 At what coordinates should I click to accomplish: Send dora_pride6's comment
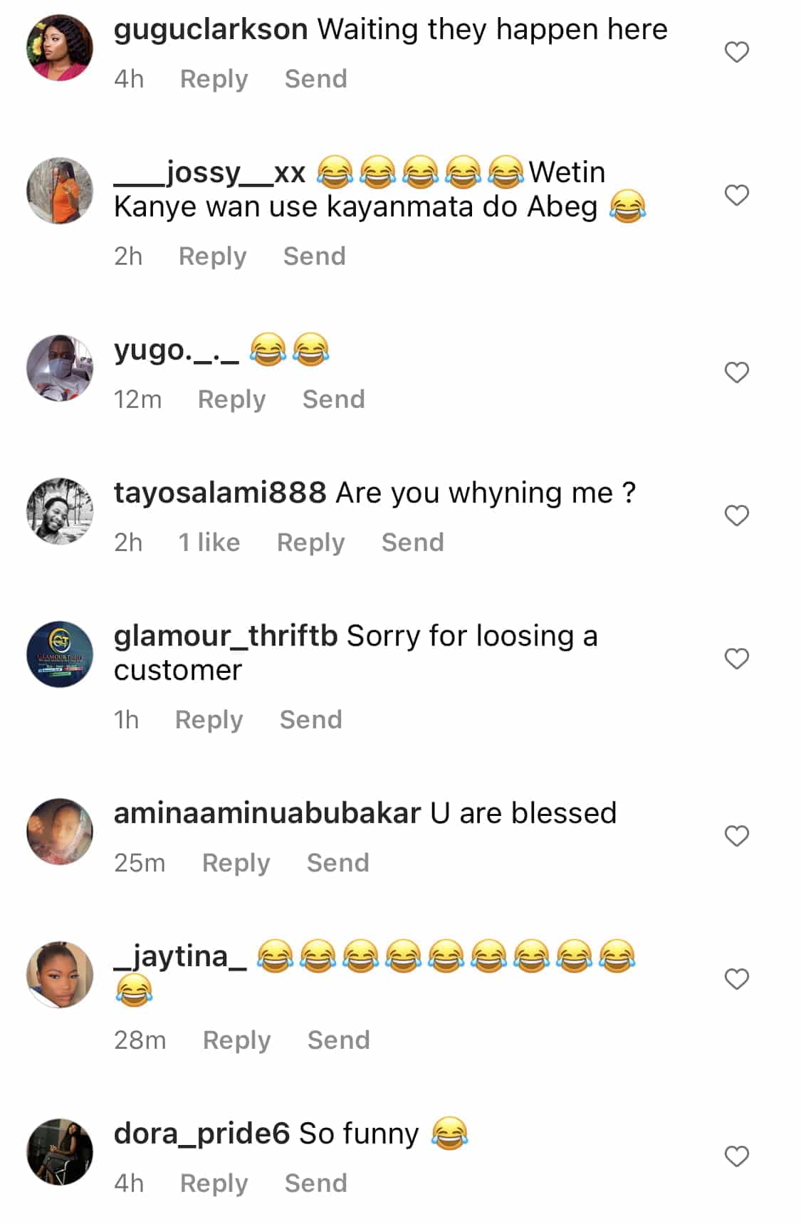click(x=315, y=1183)
